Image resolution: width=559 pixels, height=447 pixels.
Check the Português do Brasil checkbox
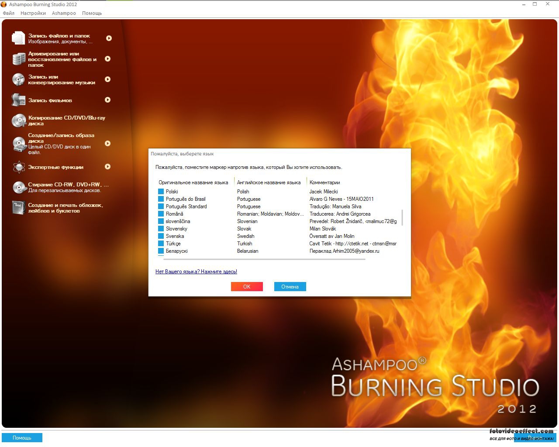click(x=161, y=199)
